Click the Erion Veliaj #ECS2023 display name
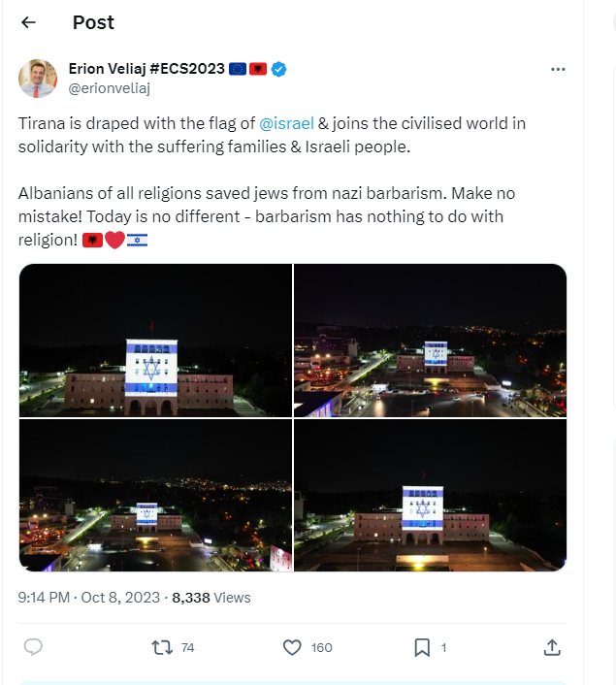 point(146,69)
